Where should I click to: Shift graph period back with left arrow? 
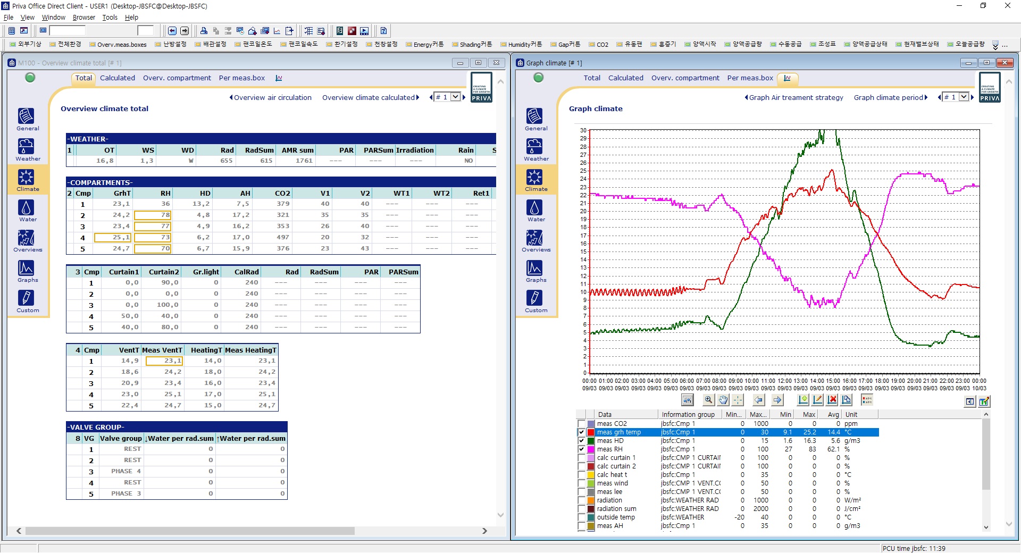[759, 400]
